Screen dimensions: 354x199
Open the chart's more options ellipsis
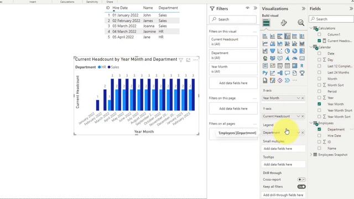pos(195,60)
